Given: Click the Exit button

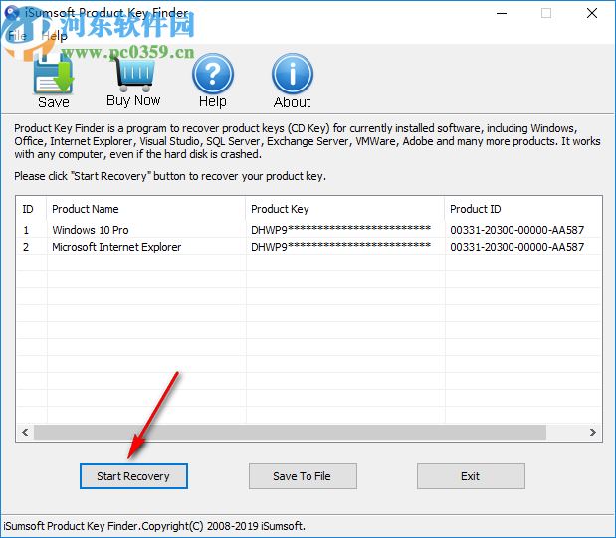Looking at the screenshot, I should [x=471, y=476].
